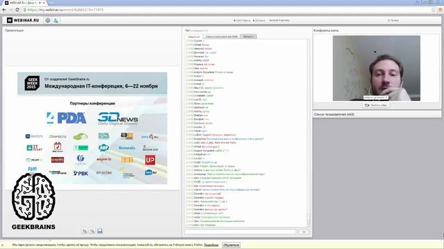Image resolution: width=444 pixels, height=249 pixels.
Task: Click the Выход link in the Webinar header
Action: 393,20
